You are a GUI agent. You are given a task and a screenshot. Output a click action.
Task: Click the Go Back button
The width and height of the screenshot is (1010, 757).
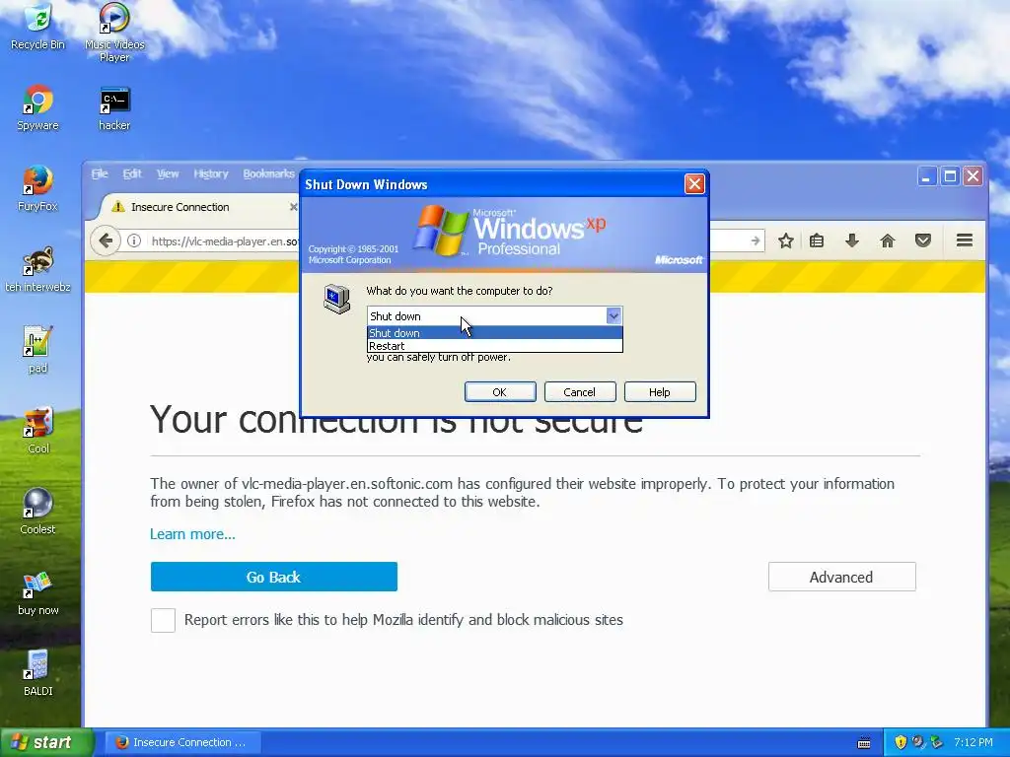tap(274, 577)
